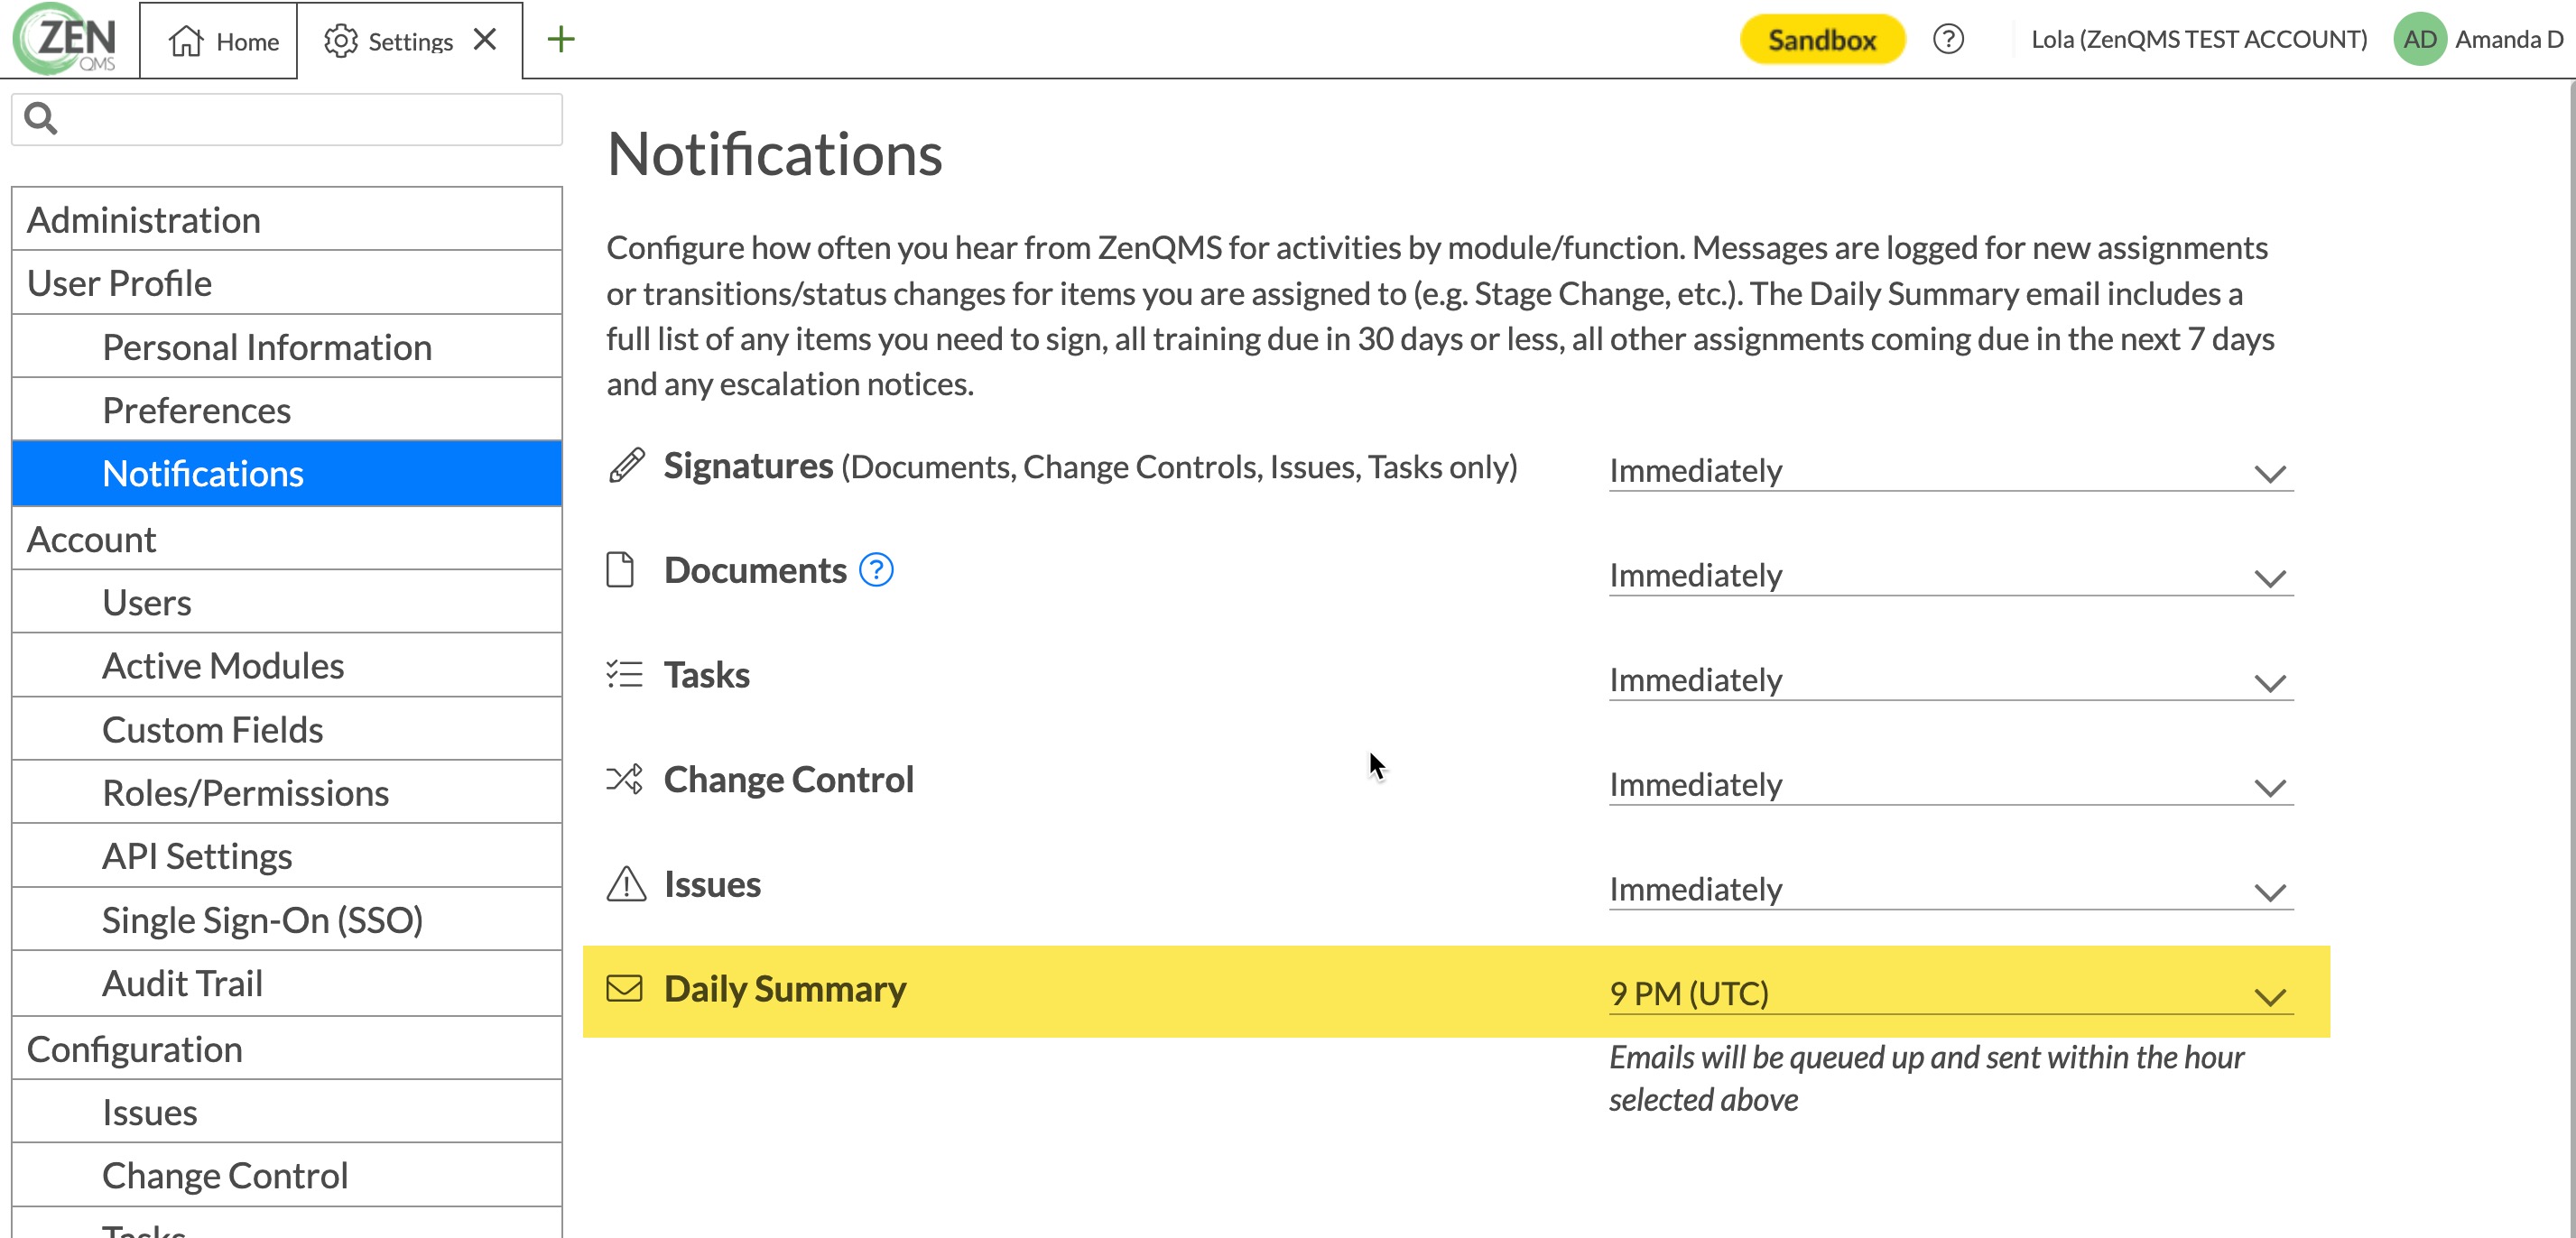Click the search magnifier icon

41,118
